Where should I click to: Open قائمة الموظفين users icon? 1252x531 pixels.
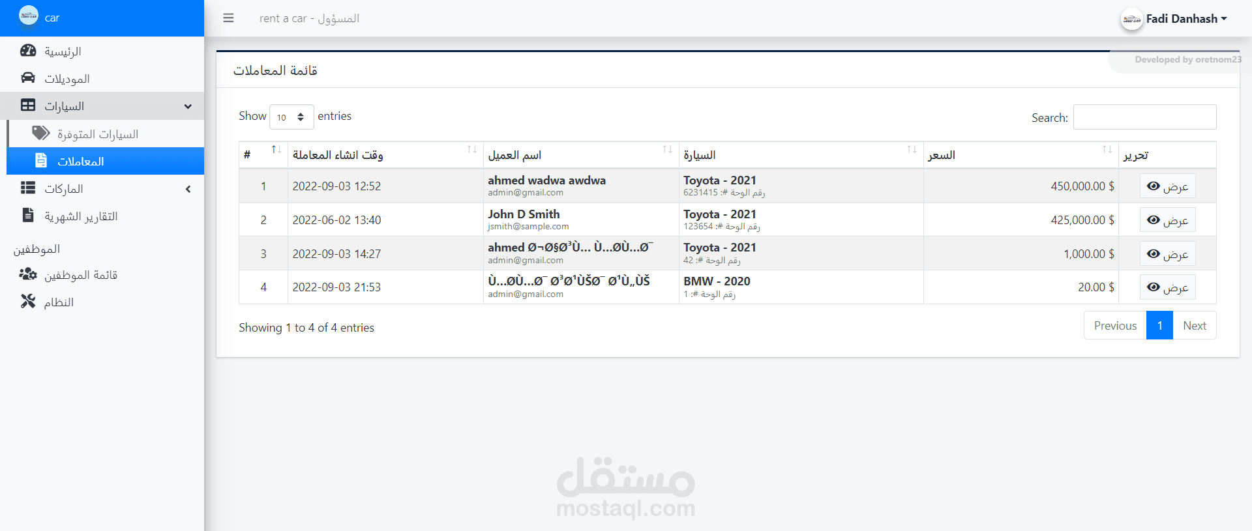tap(28, 274)
